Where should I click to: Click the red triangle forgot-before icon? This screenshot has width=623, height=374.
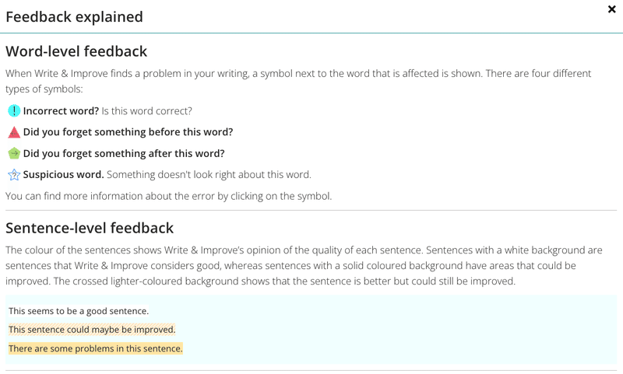coord(14,132)
